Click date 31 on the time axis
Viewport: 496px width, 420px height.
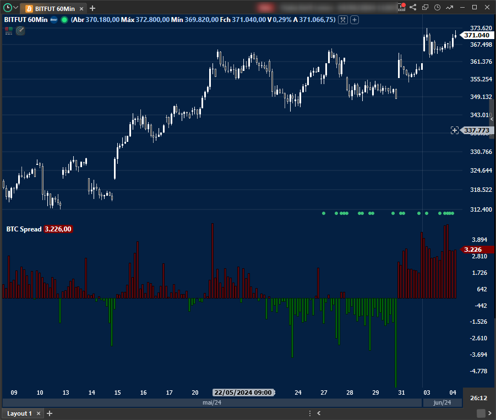point(401,393)
